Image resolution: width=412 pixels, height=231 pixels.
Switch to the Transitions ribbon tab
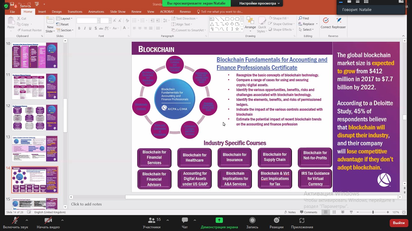(x=75, y=12)
